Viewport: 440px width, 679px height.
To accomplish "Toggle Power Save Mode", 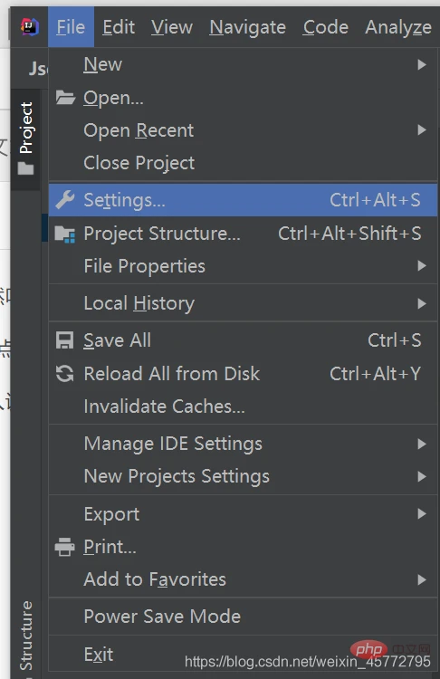I will point(243,617).
